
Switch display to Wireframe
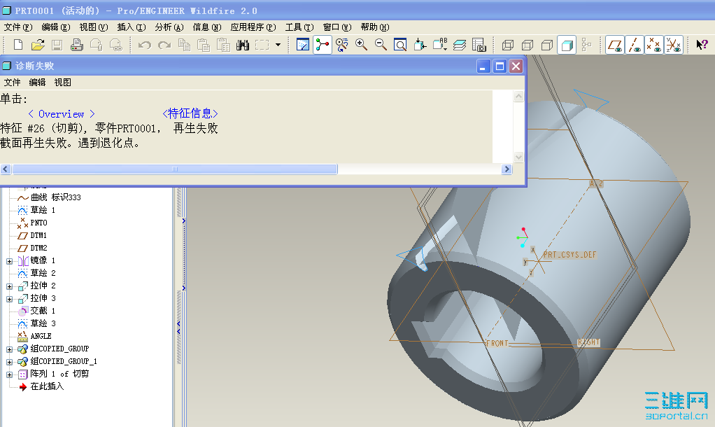[508, 45]
